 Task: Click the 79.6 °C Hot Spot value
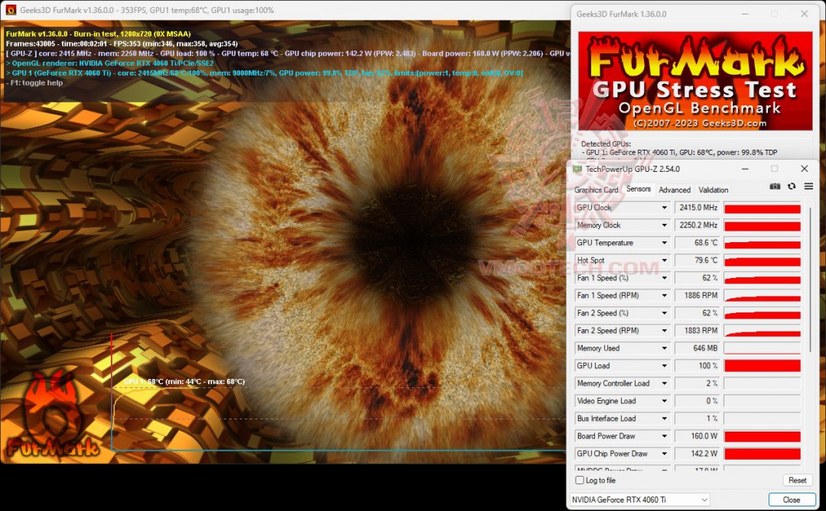698,260
